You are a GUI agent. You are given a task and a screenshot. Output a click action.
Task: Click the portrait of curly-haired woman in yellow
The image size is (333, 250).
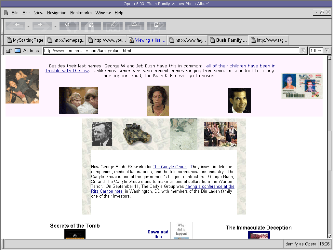158,101
